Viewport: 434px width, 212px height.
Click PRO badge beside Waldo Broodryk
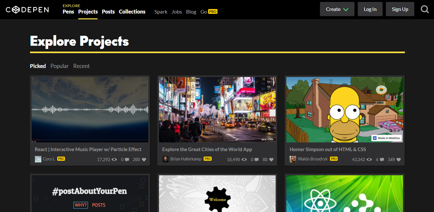(334, 159)
